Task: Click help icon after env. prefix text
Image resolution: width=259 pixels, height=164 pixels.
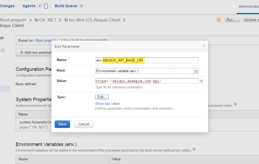Action: [x=194, y=149]
